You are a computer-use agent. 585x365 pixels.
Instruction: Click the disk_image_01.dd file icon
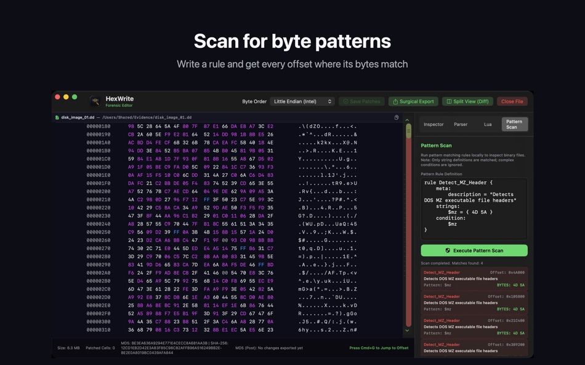click(x=57, y=117)
